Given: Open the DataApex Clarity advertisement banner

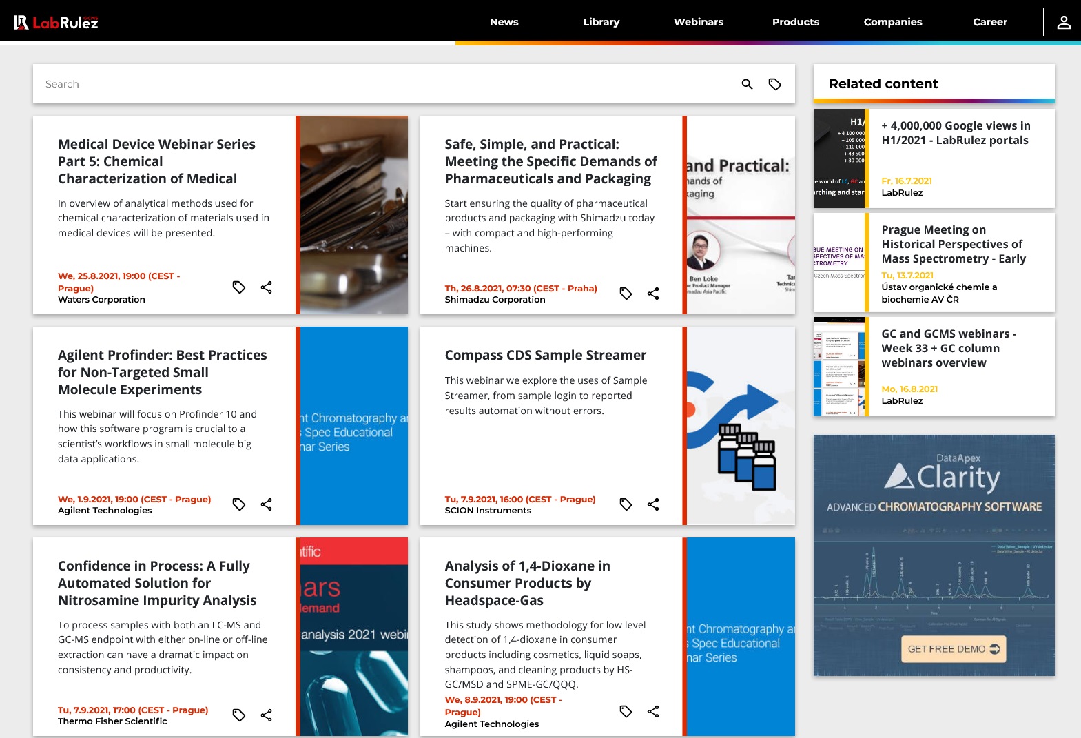Looking at the screenshot, I should pyautogui.click(x=934, y=555).
